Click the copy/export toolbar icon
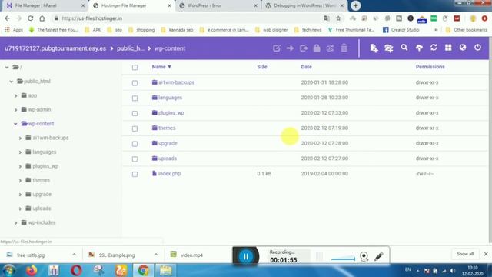492x277 pixels. [304, 48]
